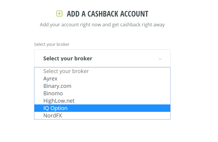Select Binary.com in the broker list
The width and height of the screenshot is (218, 142).
tap(102, 86)
